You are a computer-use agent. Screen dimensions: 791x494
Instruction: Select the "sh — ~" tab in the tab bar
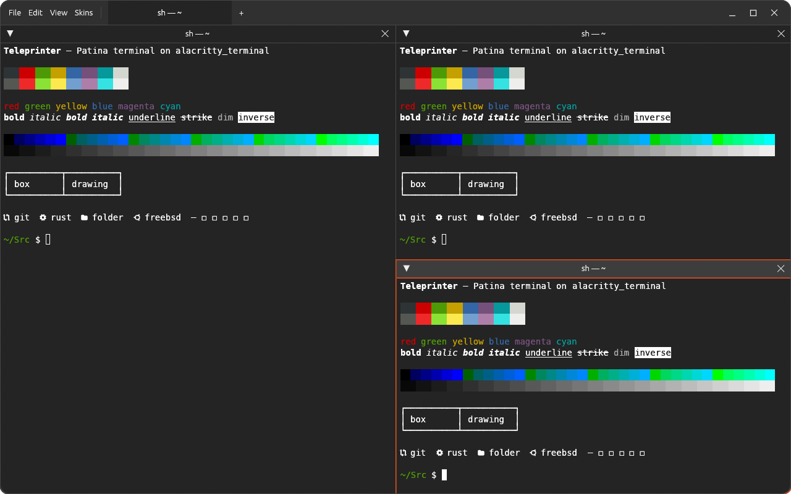170,13
